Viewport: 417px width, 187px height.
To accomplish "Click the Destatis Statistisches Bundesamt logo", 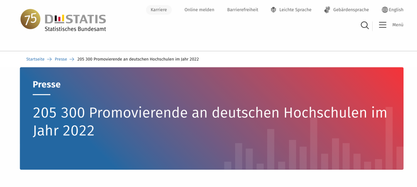I will coord(75,23).
